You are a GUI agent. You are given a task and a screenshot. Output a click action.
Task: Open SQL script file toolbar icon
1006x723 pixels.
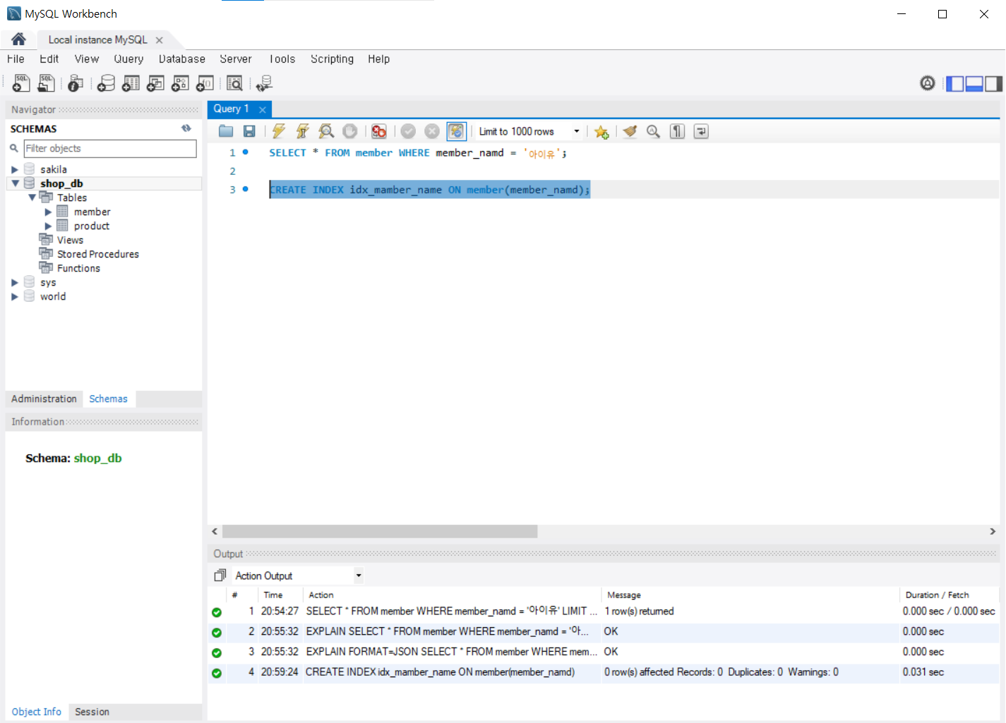point(46,83)
